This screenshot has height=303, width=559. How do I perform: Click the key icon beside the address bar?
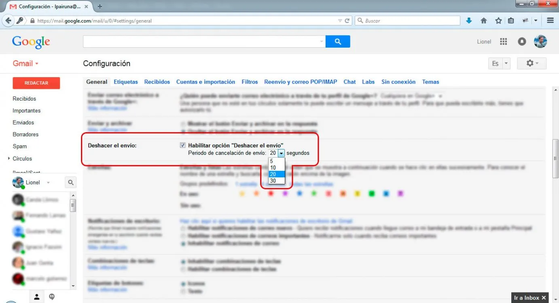(19, 21)
